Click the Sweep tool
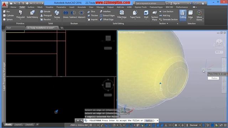The width and height of the screenshot is (228, 128). coord(57,15)
